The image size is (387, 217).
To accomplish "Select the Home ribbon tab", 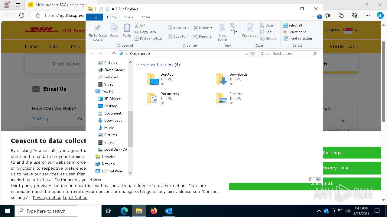I will pos(111,17).
